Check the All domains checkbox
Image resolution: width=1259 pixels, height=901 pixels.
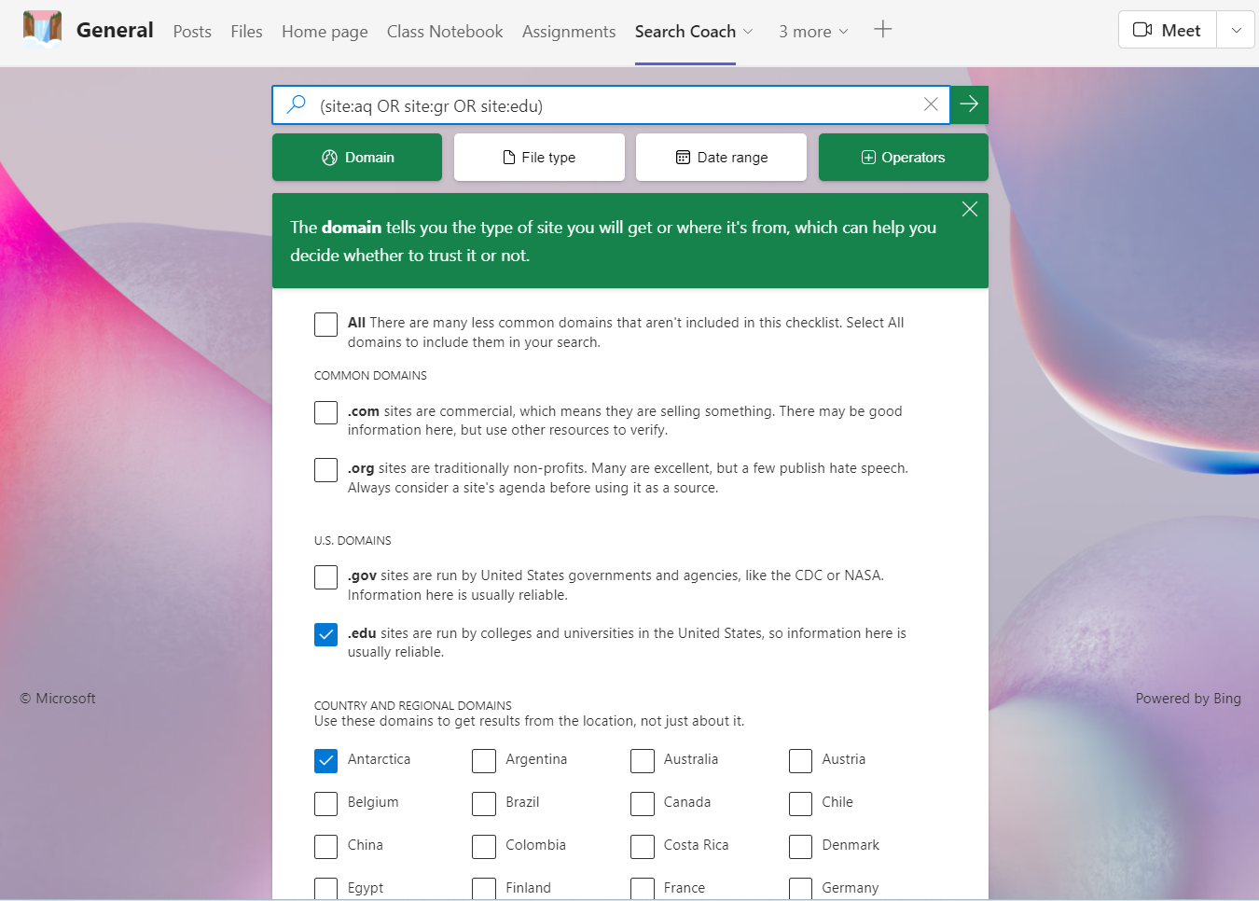(x=325, y=325)
